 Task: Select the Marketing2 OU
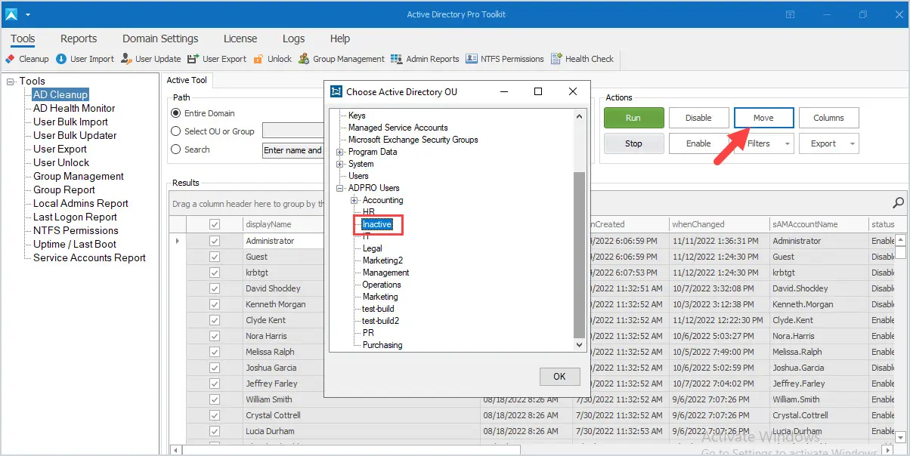point(382,260)
